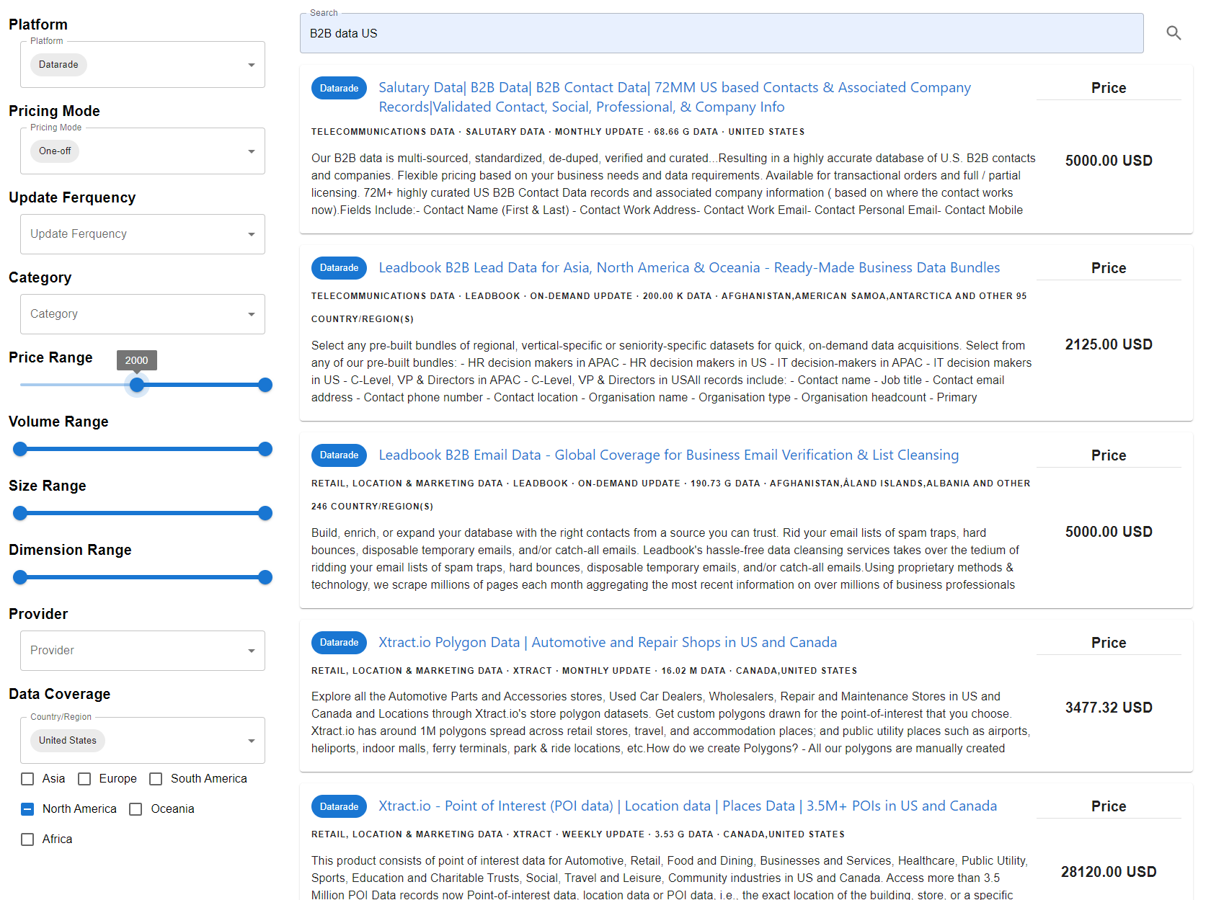Click the Dimension Range upper handle
The image size is (1211, 900).
(265, 577)
